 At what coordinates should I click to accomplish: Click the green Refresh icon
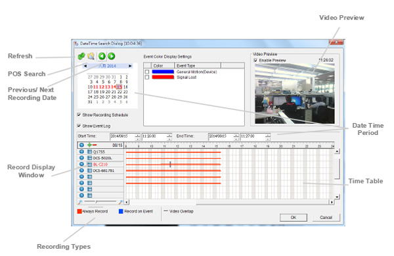point(81,56)
